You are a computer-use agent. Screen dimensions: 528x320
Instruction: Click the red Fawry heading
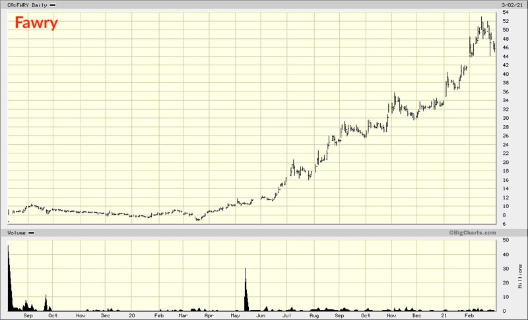tap(36, 23)
